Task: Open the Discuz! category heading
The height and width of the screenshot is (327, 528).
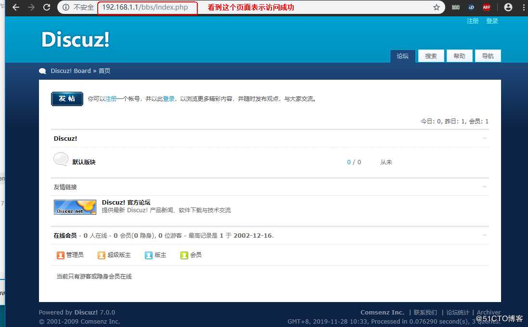Action: tap(65, 138)
